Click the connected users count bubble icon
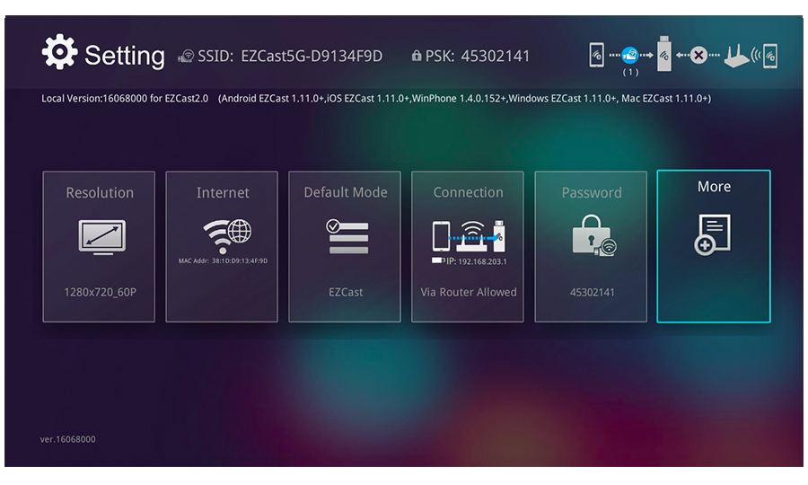 tap(629, 55)
